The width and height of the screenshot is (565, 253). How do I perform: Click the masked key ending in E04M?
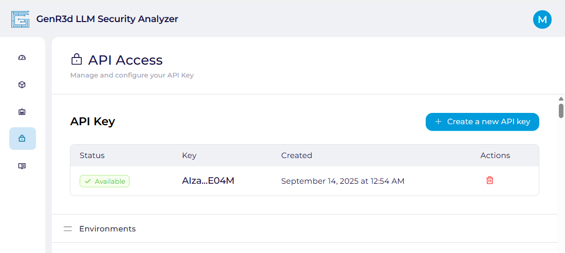[x=208, y=181]
